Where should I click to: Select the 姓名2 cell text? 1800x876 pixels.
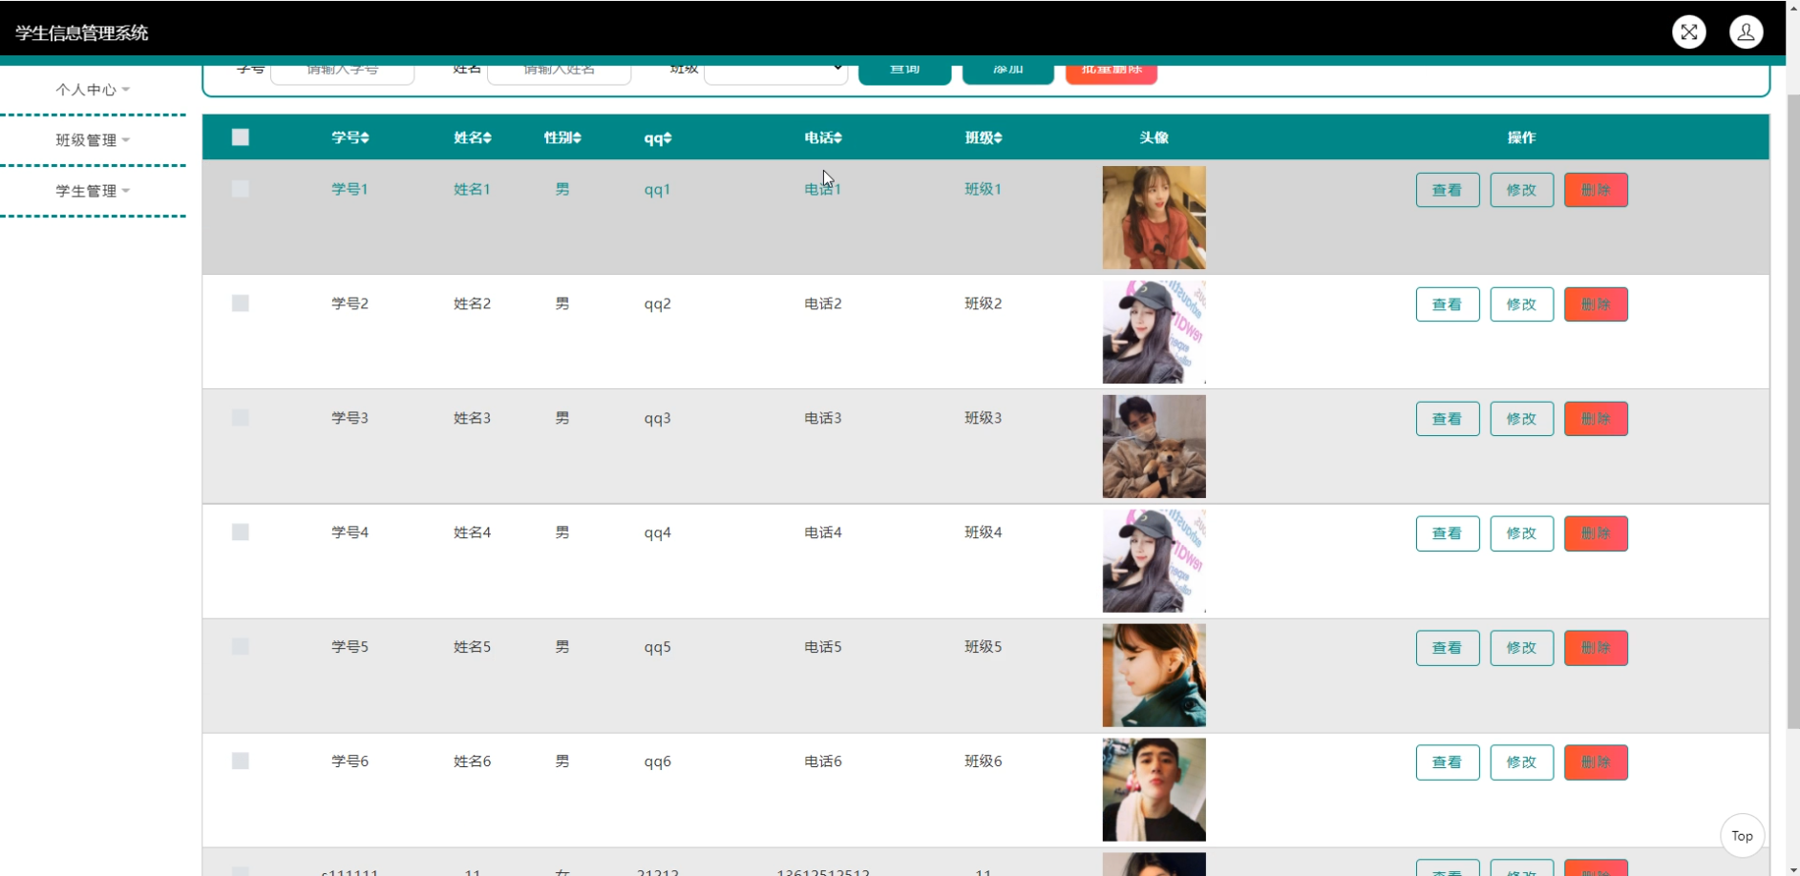472,303
